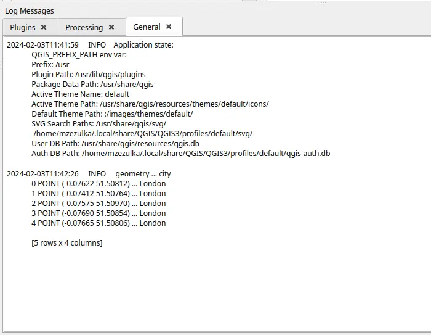Click the 2024-02-03T11:42:26 log timestamp

[x=42, y=174]
